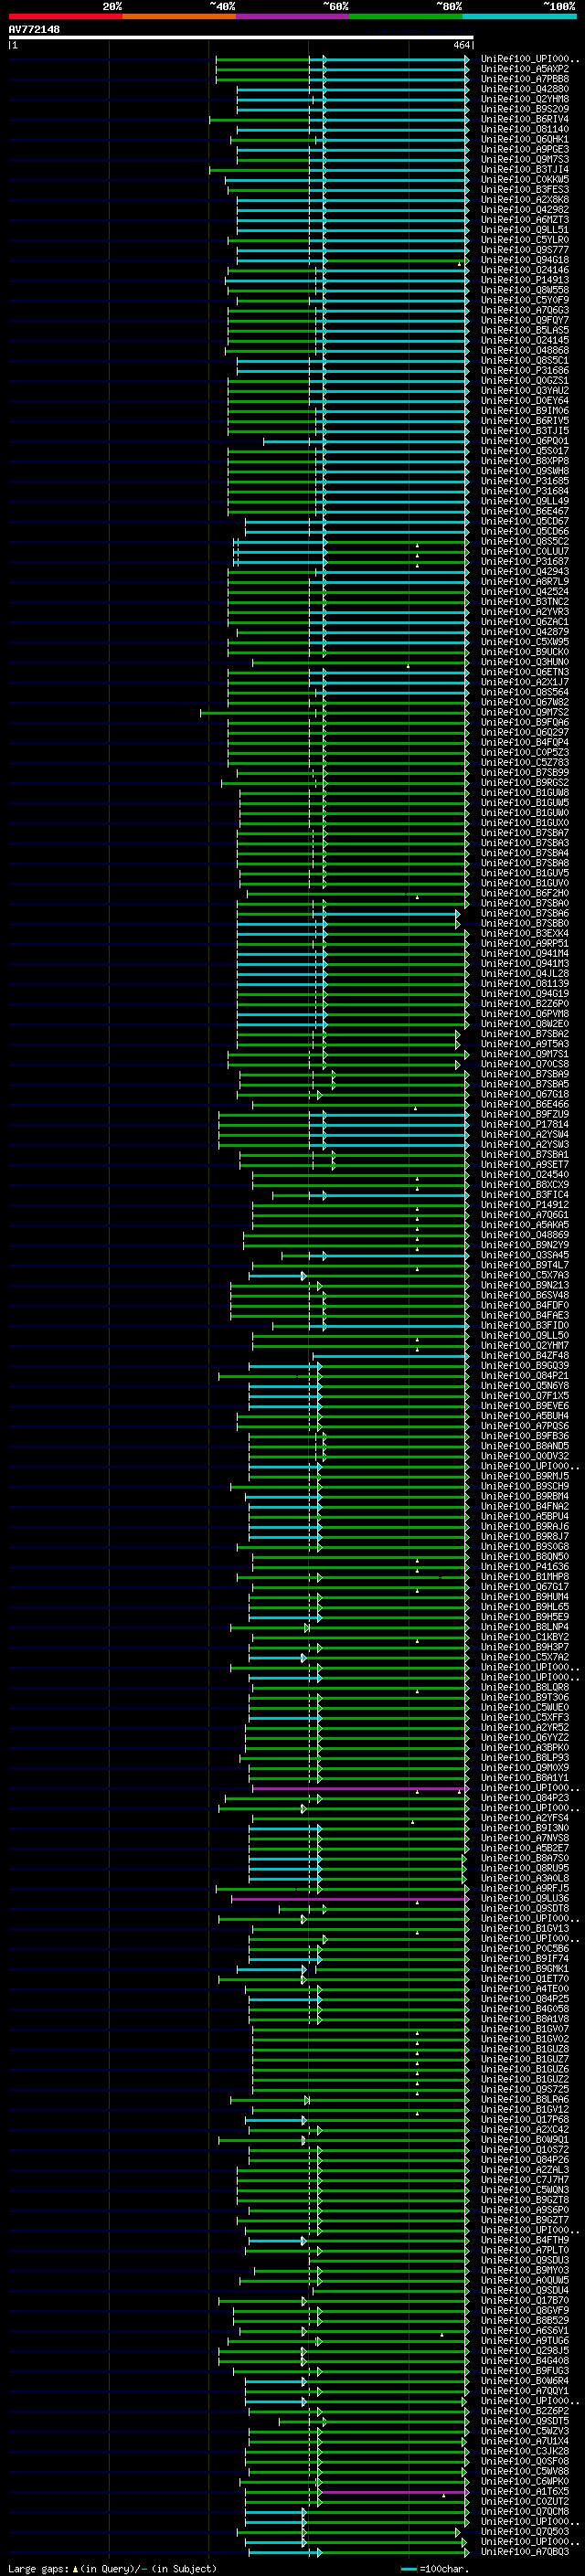This screenshot has width=585, height=2576.
Task: Select hit label UniRef100_Q3HUN0
Action: (525, 662)
